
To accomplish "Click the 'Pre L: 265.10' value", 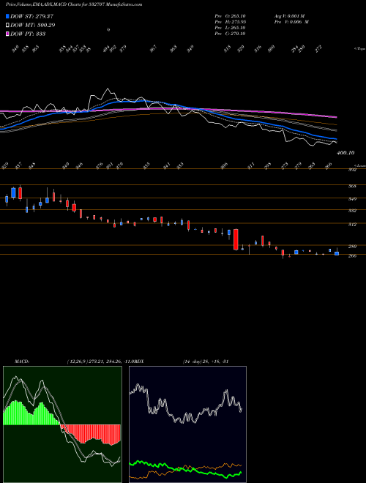I will pos(230,27).
